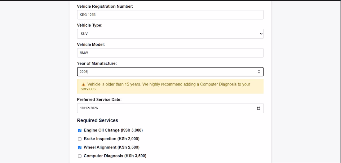Click the 'Vehicle Model:' label
This screenshot has width=341, height=163.
click(91, 44)
